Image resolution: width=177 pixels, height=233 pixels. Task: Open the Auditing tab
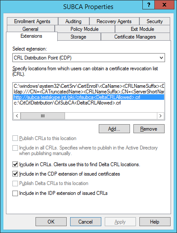click(74, 21)
